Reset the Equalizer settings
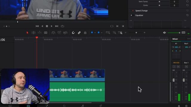This screenshot has width=191, height=107. click(187, 15)
